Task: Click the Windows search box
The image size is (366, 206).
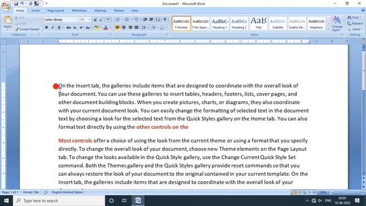Action: tap(59, 201)
